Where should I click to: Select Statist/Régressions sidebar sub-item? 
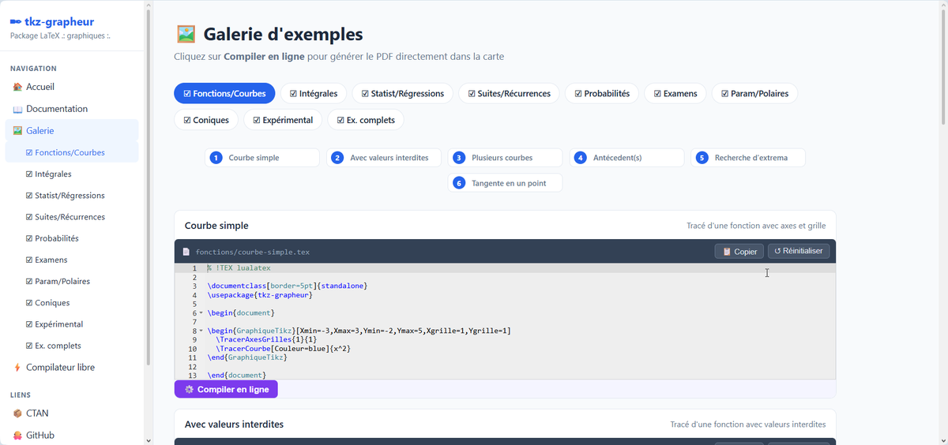[x=72, y=195]
